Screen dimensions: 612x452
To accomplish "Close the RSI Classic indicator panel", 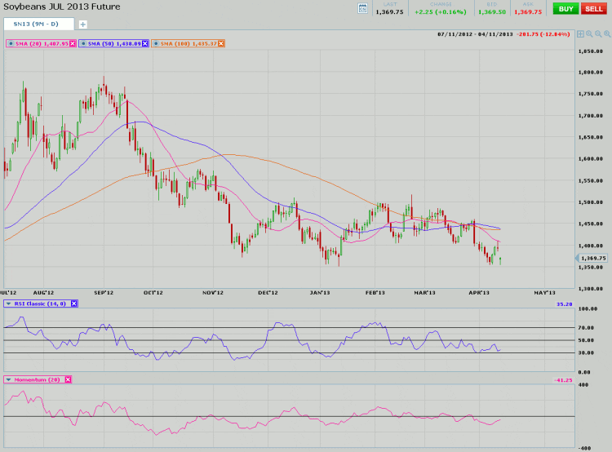I will [x=73, y=304].
